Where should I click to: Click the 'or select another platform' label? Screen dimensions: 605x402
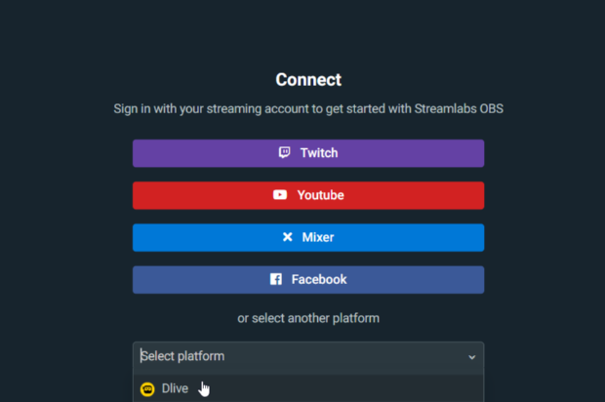point(308,318)
